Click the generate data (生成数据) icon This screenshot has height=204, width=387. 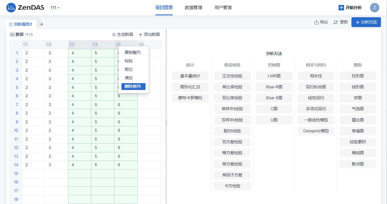pyautogui.click(x=114, y=34)
